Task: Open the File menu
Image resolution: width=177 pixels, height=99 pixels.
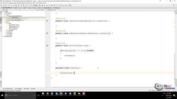Action: click(1, 3)
